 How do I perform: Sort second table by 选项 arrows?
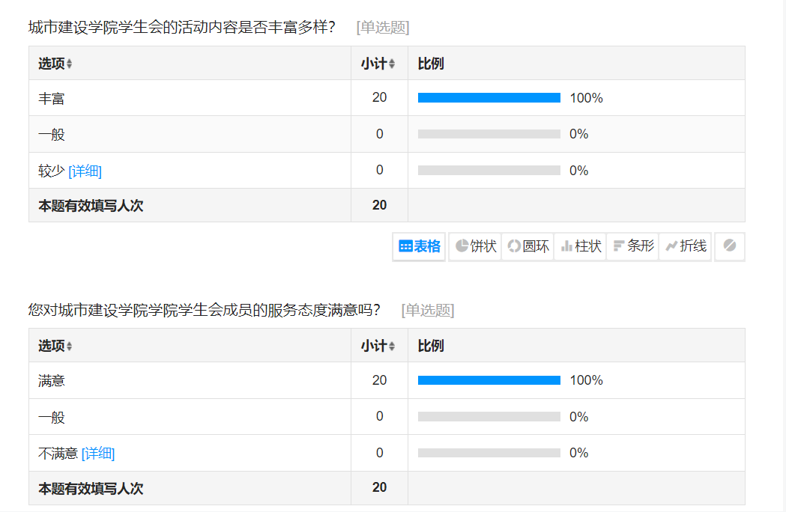point(69,346)
